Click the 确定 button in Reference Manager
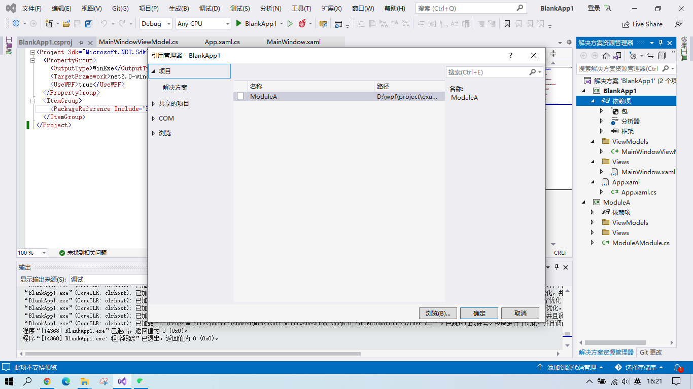The width and height of the screenshot is (693, 389). click(x=479, y=313)
